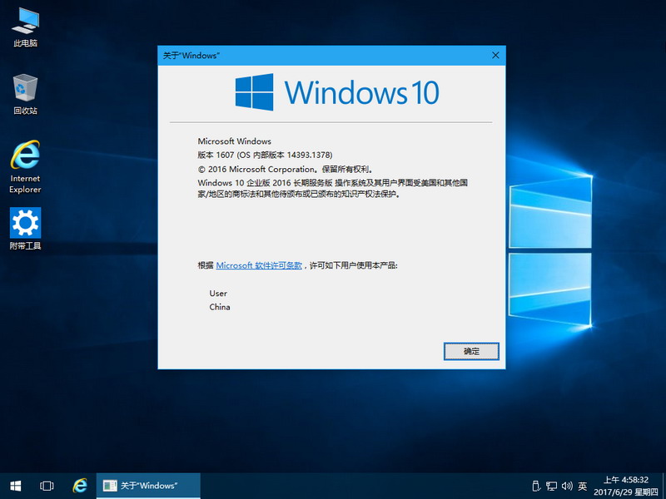Close the 关于"Windows" dialog
The image size is (666, 499).
[x=495, y=55]
